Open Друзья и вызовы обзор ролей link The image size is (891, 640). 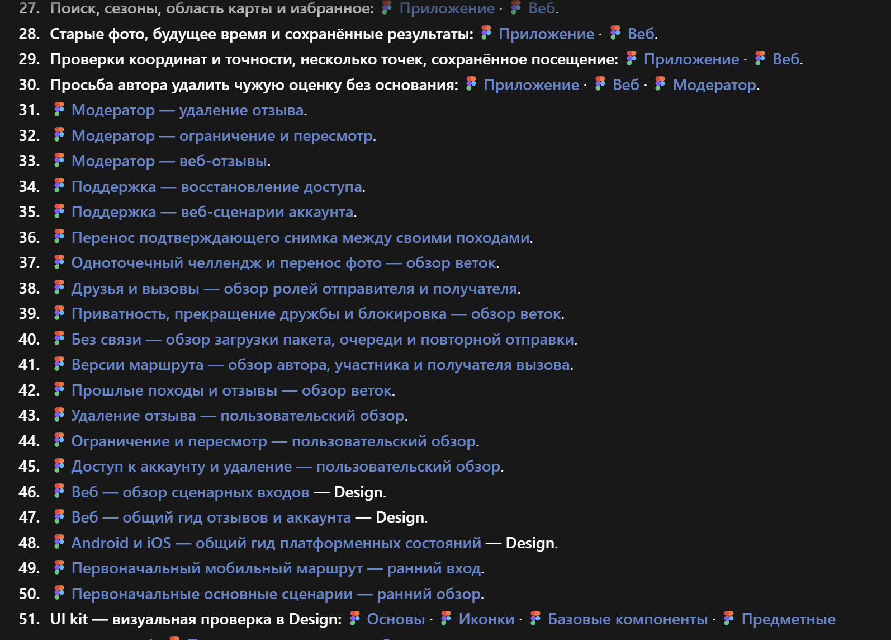(x=295, y=289)
